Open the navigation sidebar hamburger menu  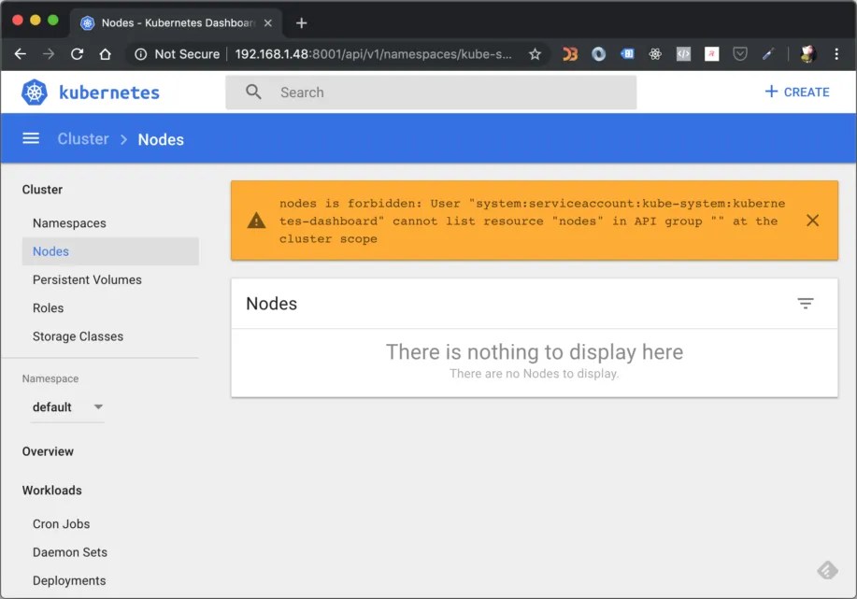(x=31, y=138)
